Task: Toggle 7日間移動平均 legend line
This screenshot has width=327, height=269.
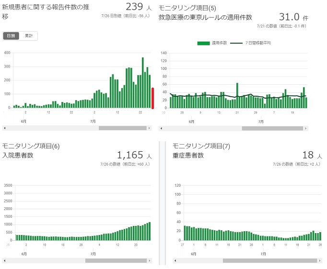Action: [250, 43]
